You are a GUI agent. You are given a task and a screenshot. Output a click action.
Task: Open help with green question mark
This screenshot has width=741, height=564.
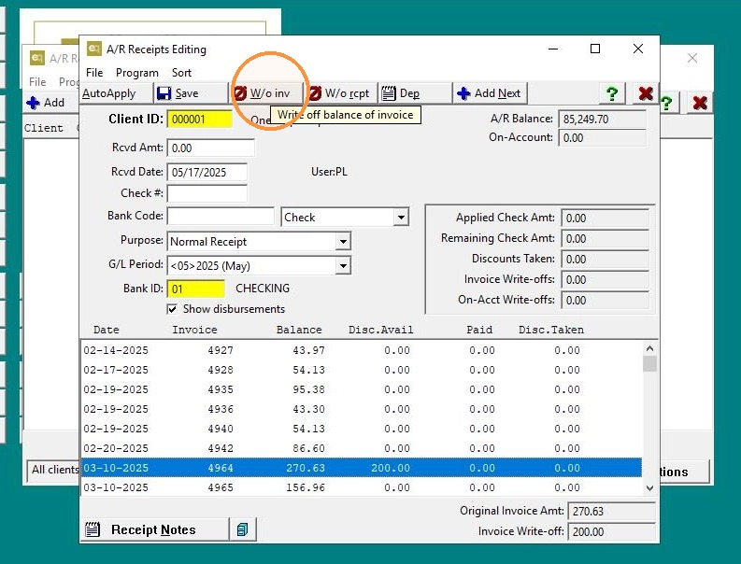tap(612, 93)
